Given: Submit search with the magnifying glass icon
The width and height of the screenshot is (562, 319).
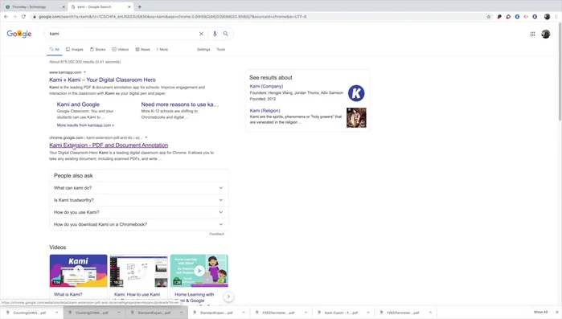Looking at the screenshot, I should coord(225,34).
